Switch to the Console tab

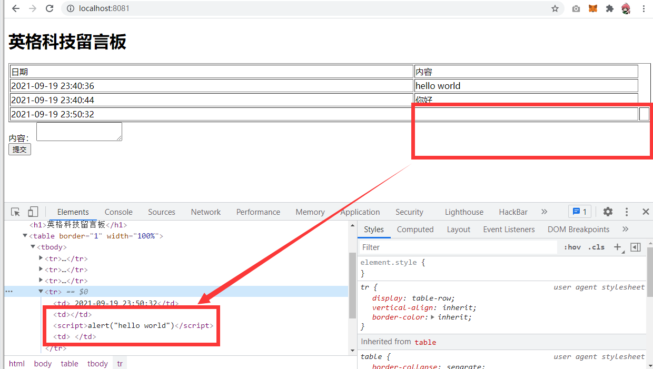[118, 212]
